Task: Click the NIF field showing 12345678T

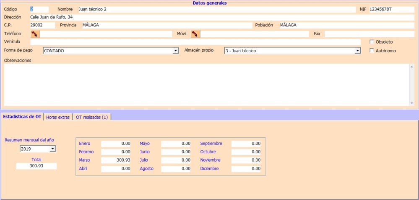Action: pos(391,9)
